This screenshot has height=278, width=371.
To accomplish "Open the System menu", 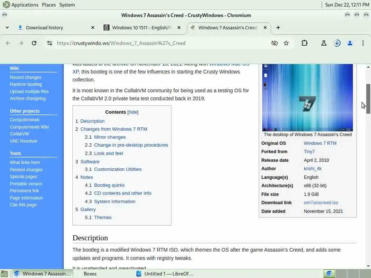I will (67, 5).
